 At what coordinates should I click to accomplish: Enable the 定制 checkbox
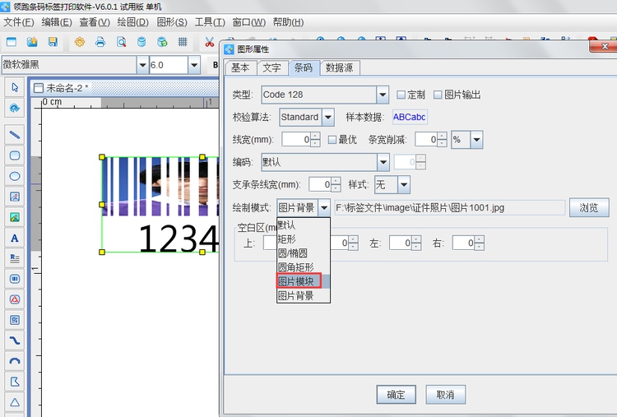(x=401, y=95)
